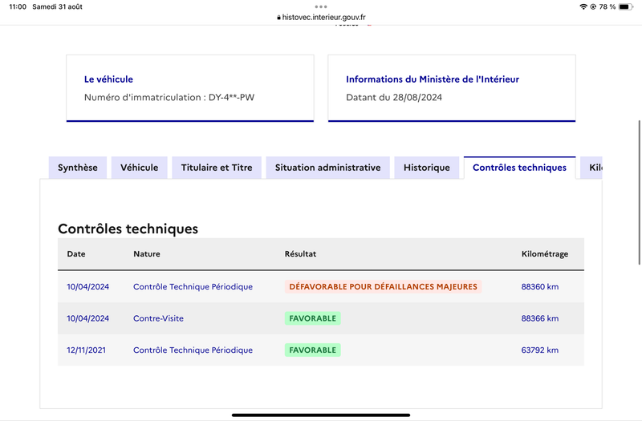Viewport: 642px width, 421px height.
Task: Select the Contrôles techniques tab
Action: [x=519, y=168]
